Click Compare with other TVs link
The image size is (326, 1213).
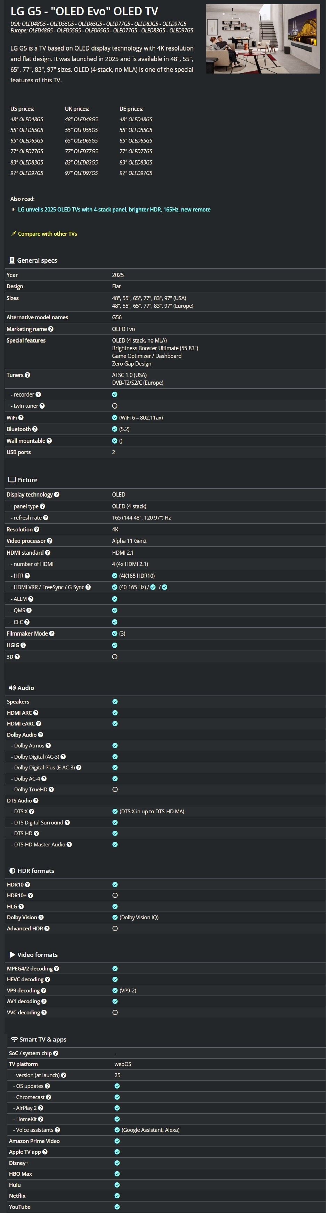[48, 234]
